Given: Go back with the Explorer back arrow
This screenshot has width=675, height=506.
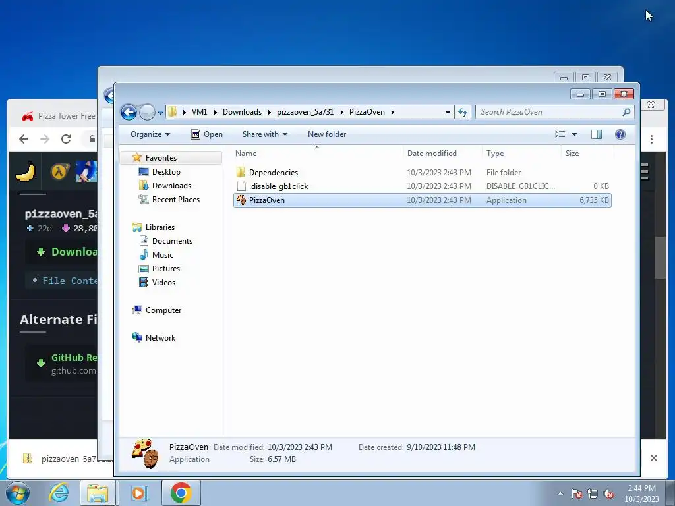Looking at the screenshot, I should [129, 112].
